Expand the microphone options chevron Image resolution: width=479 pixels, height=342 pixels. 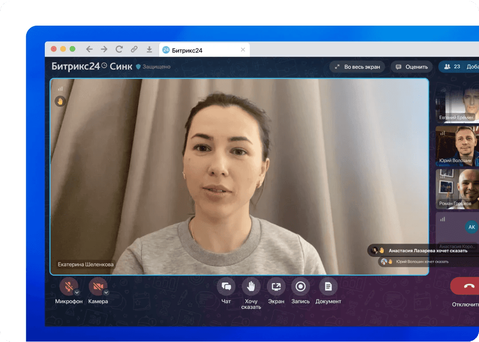77,292
